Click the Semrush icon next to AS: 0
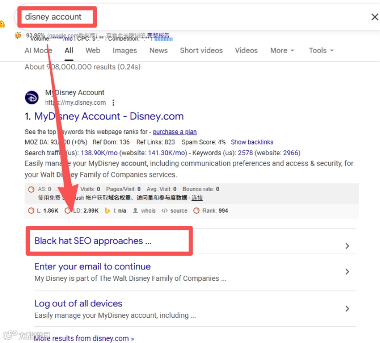Viewport: 380px width, 343px height. coord(31,189)
